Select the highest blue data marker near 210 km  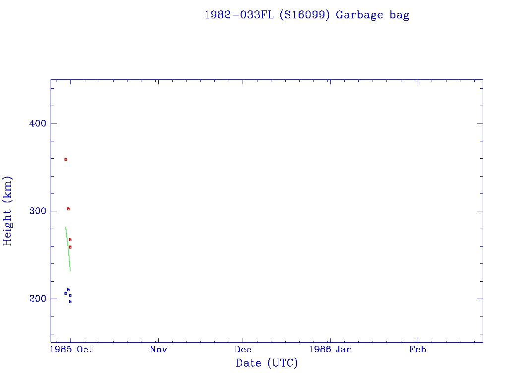[68, 290]
